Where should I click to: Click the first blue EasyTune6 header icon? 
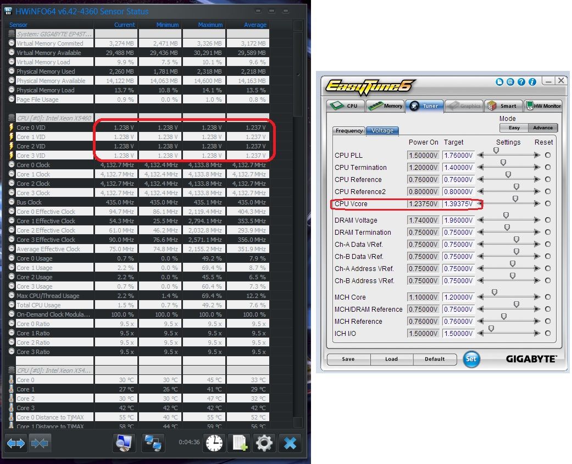[499, 82]
